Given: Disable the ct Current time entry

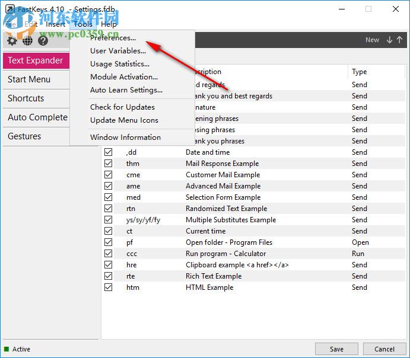Looking at the screenshot, I should (x=108, y=231).
